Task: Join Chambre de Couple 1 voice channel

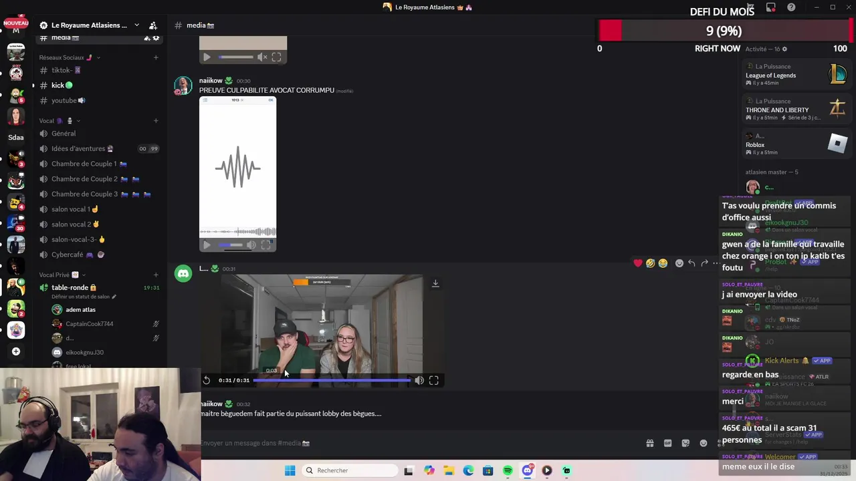Action: click(99, 164)
